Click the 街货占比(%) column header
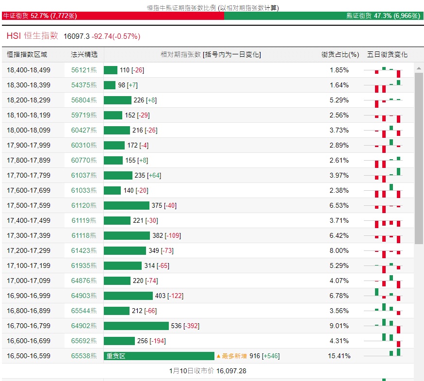This screenshot has width=424, height=381. coord(340,55)
